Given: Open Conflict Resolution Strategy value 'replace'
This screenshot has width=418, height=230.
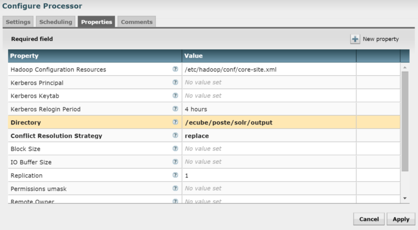Looking at the screenshot, I should pyautogui.click(x=269, y=136).
